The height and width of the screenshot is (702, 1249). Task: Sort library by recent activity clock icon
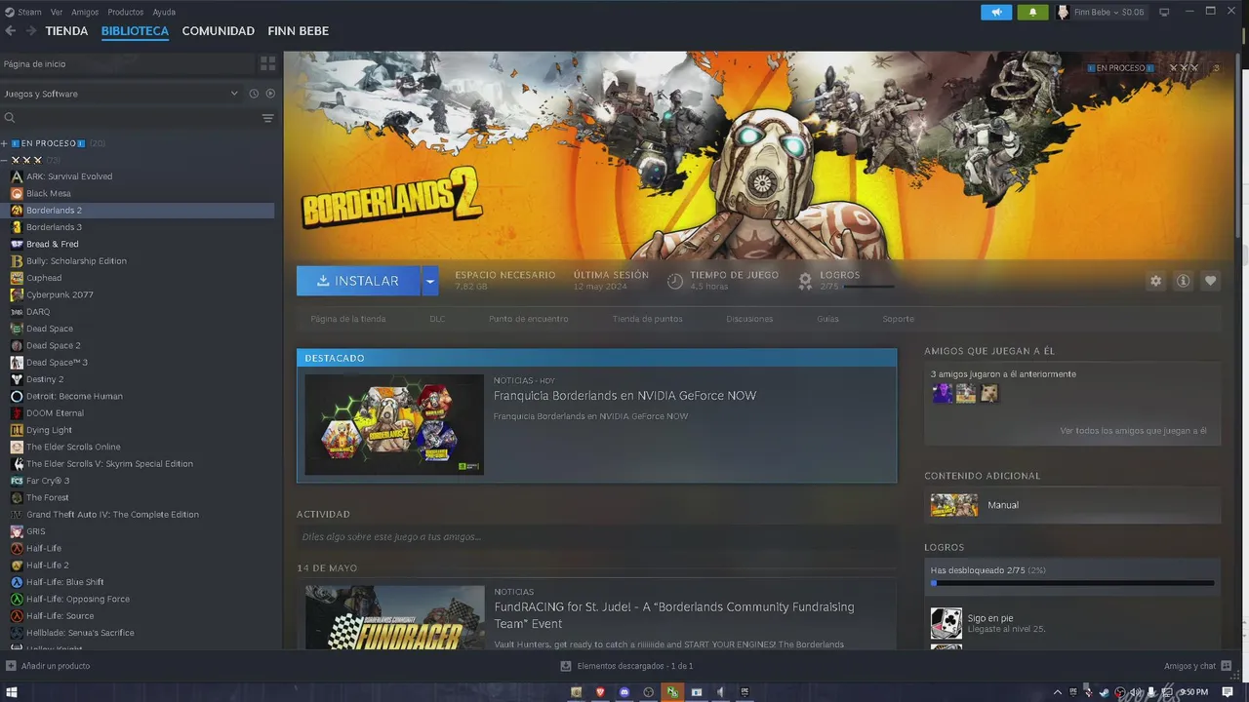click(x=254, y=94)
